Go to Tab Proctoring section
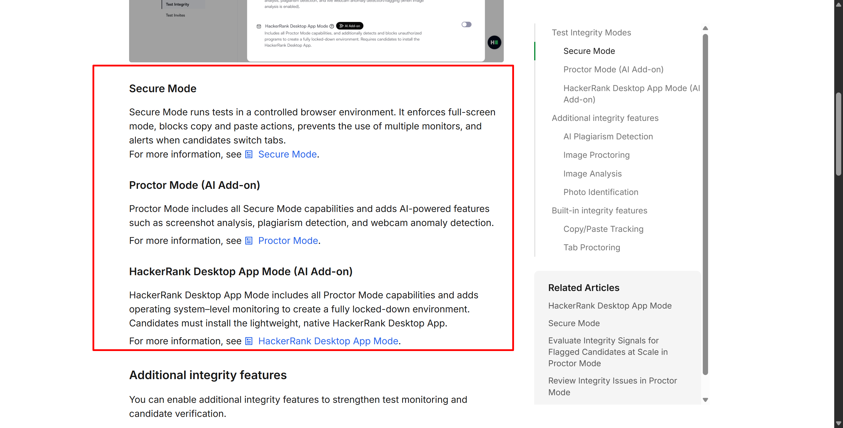 coord(592,247)
